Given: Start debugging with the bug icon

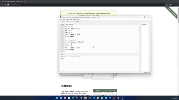Looking at the screenshot, I should (68, 22).
